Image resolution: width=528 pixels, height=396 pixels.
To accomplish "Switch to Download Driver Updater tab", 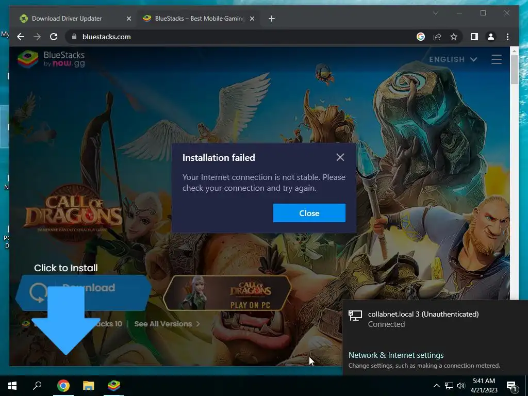I will click(x=67, y=19).
